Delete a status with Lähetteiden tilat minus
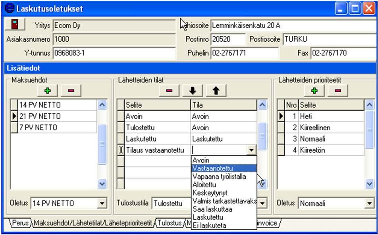This screenshot has width=378, height=235. (169, 91)
